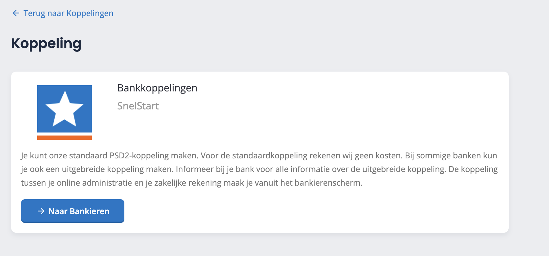This screenshot has height=256, width=549.
Task: Click the orange bar beneath the logo
Action: [x=65, y=138]
